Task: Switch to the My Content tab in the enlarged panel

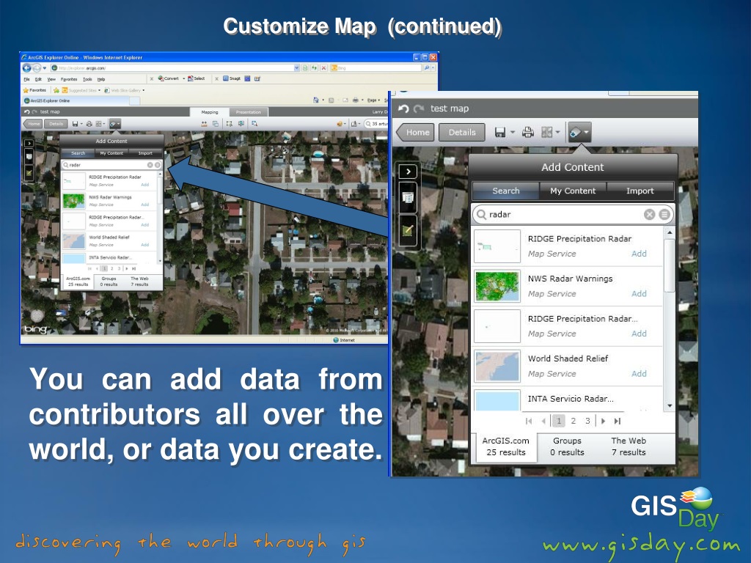Action: 573,191
